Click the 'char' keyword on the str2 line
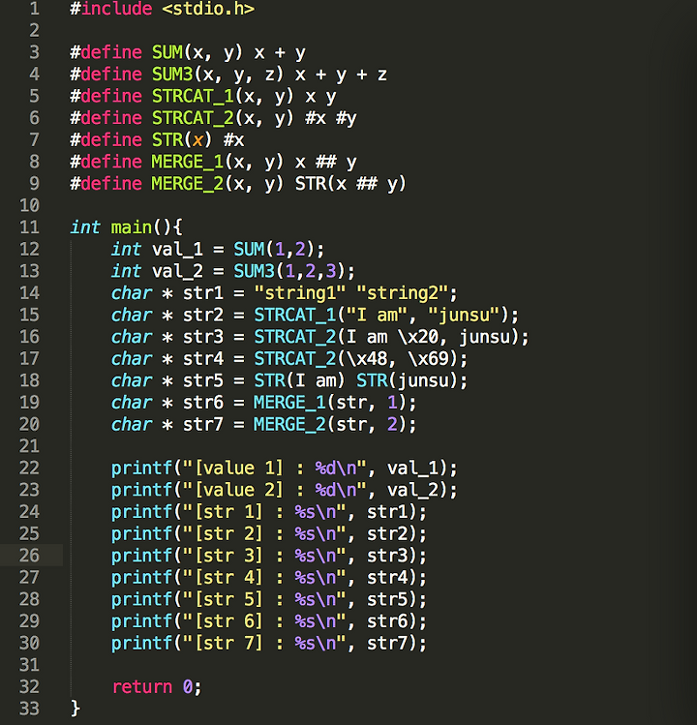Image resolution: width=697 pixels, height=725 pixels. [132, 315]
